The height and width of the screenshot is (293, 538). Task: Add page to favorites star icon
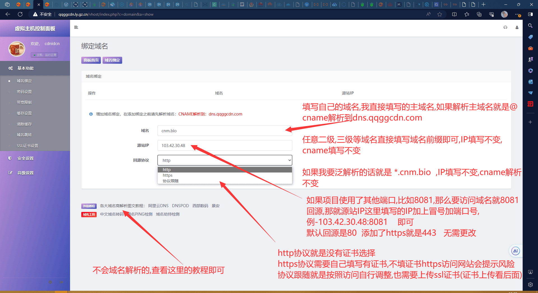click(440, 14)
